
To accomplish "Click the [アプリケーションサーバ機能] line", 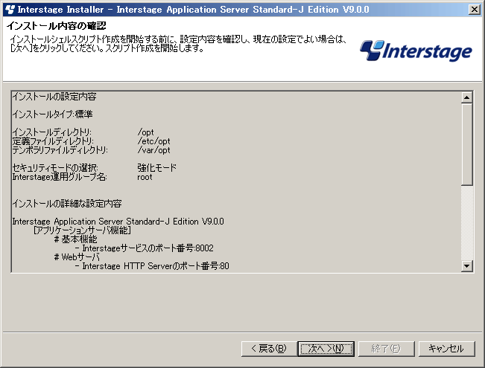I will coord(82,230).
